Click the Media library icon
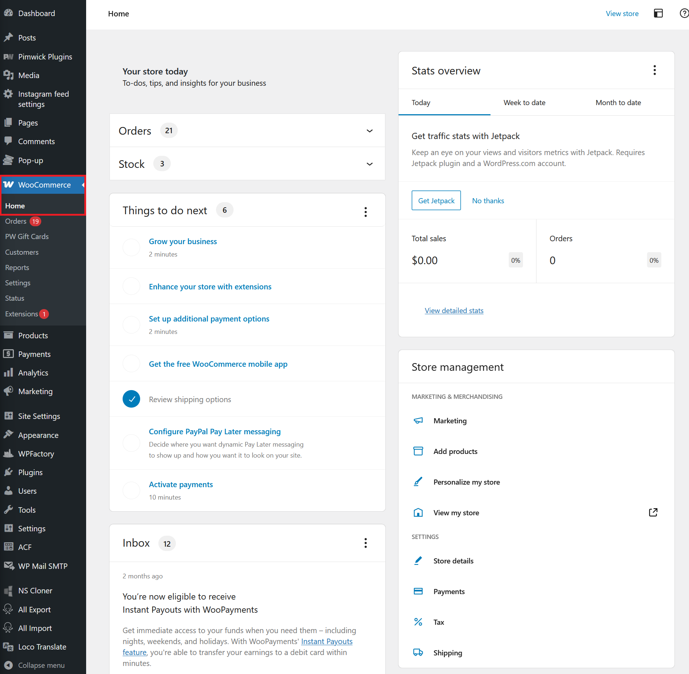The height and width of the screenshot is (674, 689). pyautogui.click(x=8, y=75)
